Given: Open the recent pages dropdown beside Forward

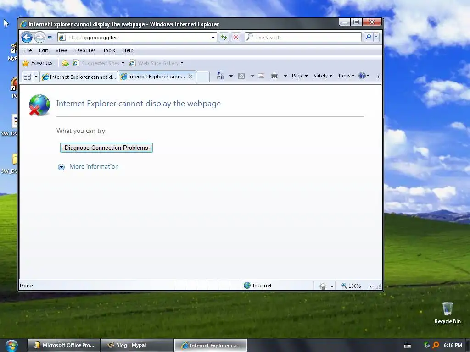Looking at the screenshot, I should coord(50,38).
